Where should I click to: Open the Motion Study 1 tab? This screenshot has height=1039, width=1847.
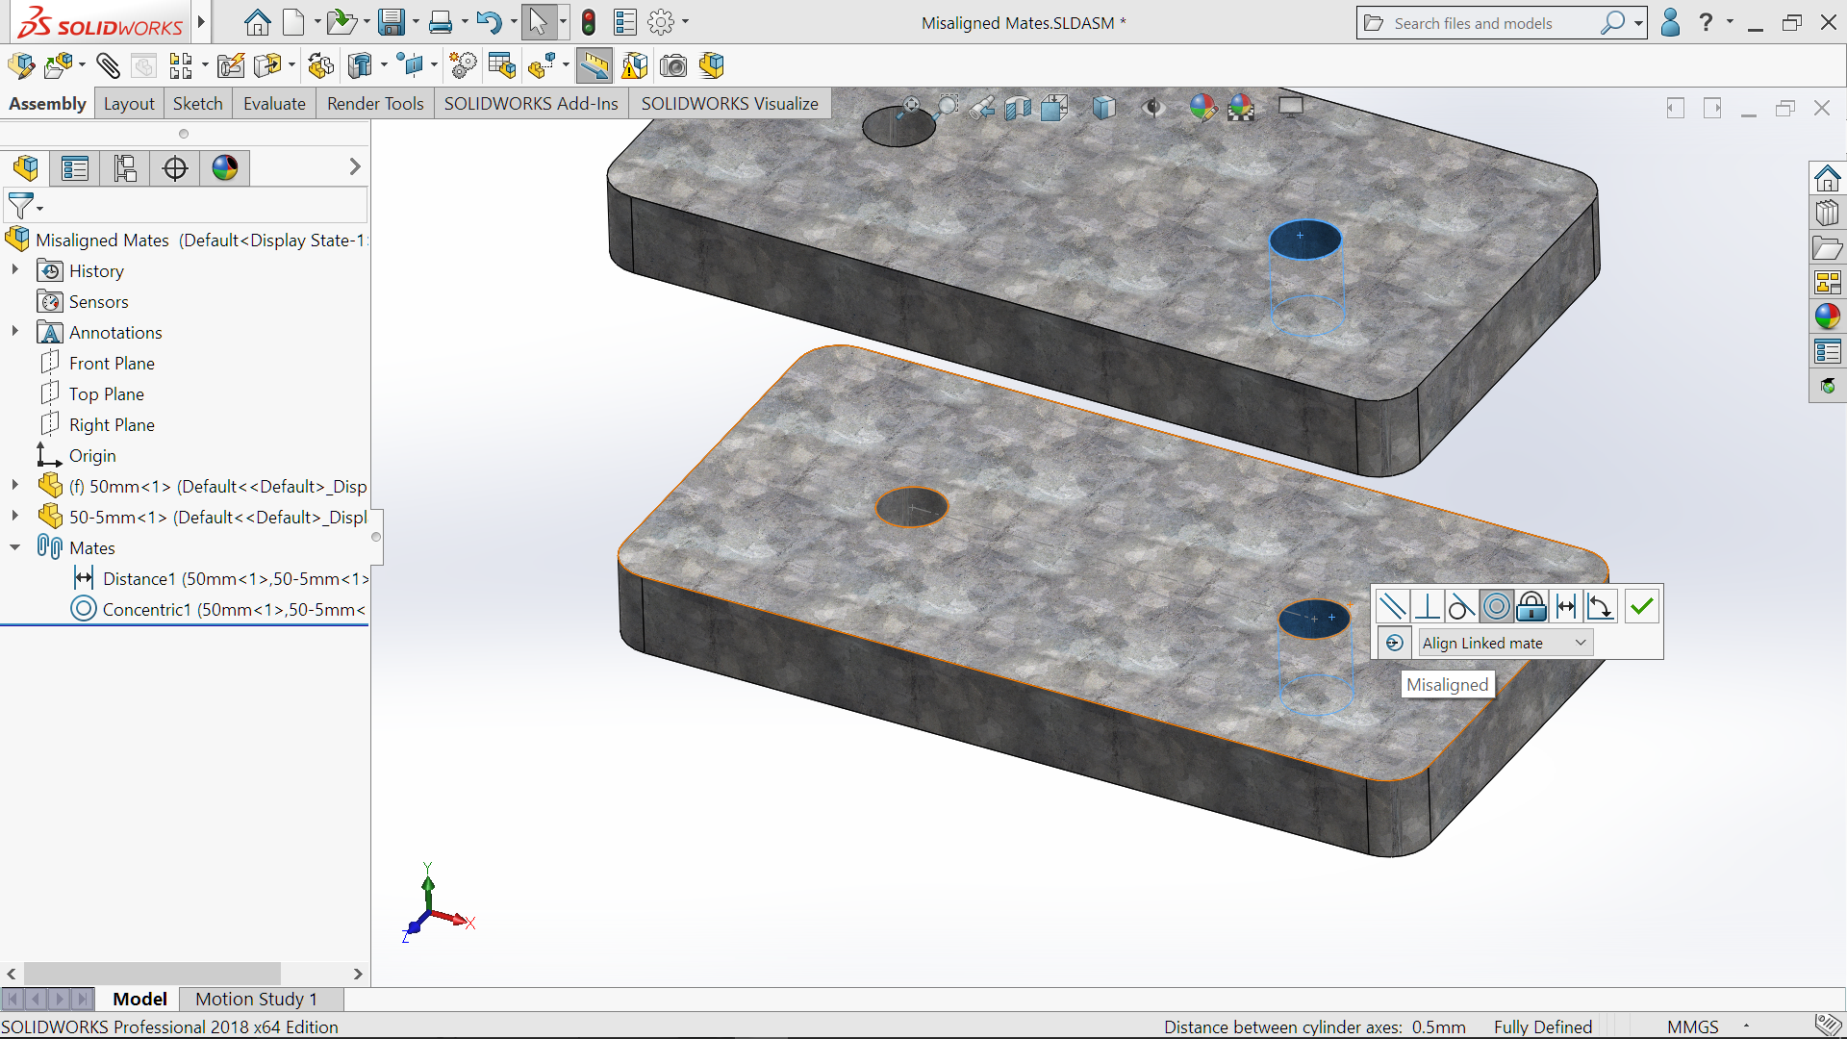[x=256, y=999]
